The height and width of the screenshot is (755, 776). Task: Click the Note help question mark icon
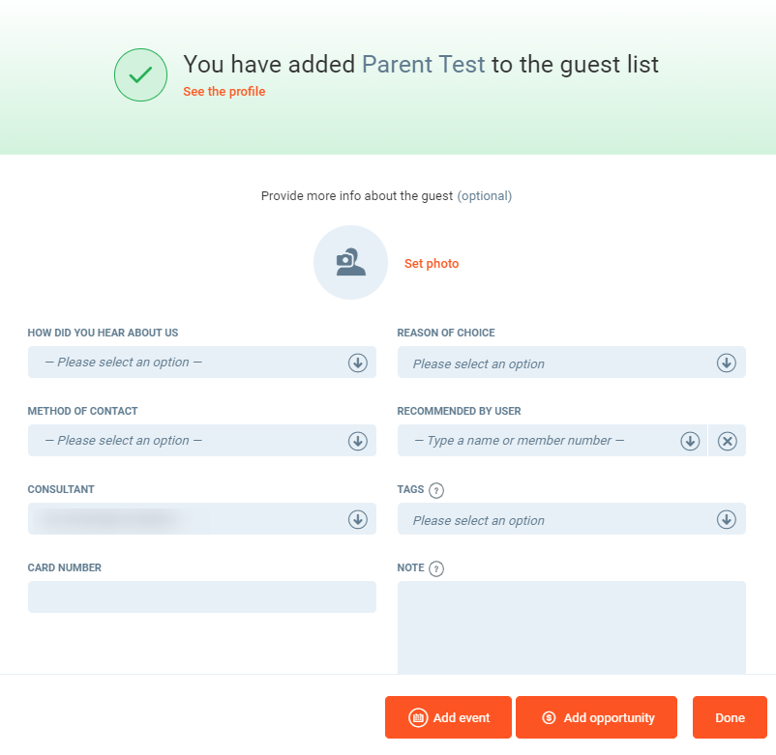click(x=436, y=568)
